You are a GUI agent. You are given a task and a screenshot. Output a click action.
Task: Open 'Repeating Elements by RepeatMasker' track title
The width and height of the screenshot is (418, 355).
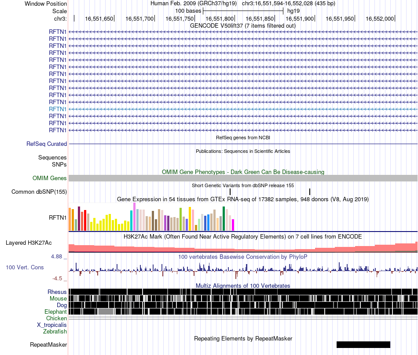[243, 338]
